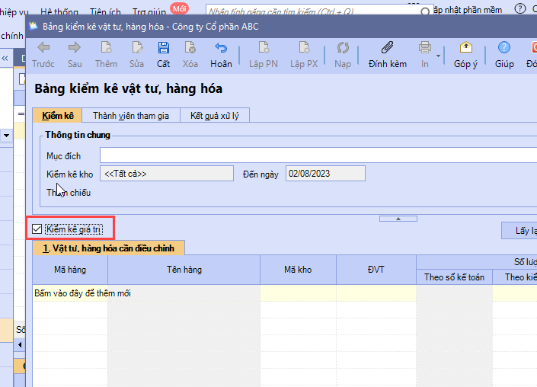Click the Đến ngày date field
The width and height of the screenshot is (537, 387).
325,173
